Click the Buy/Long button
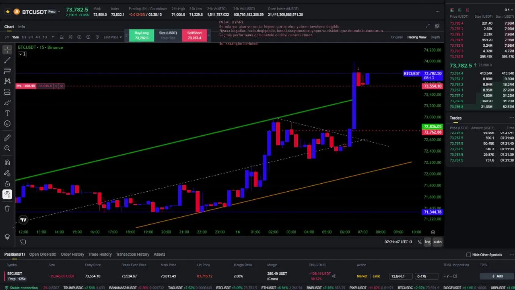The width and height of the screenshot is (515, 290). point(142,35)
